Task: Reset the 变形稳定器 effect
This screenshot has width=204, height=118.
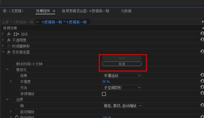Action: click(202, 51)
